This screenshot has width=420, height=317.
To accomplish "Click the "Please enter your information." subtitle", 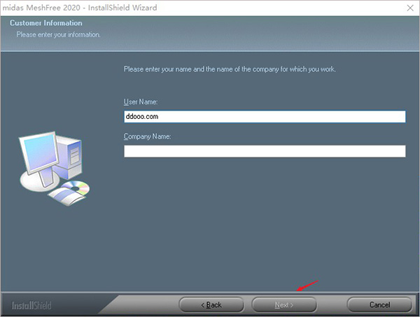I will coord(58,35).
